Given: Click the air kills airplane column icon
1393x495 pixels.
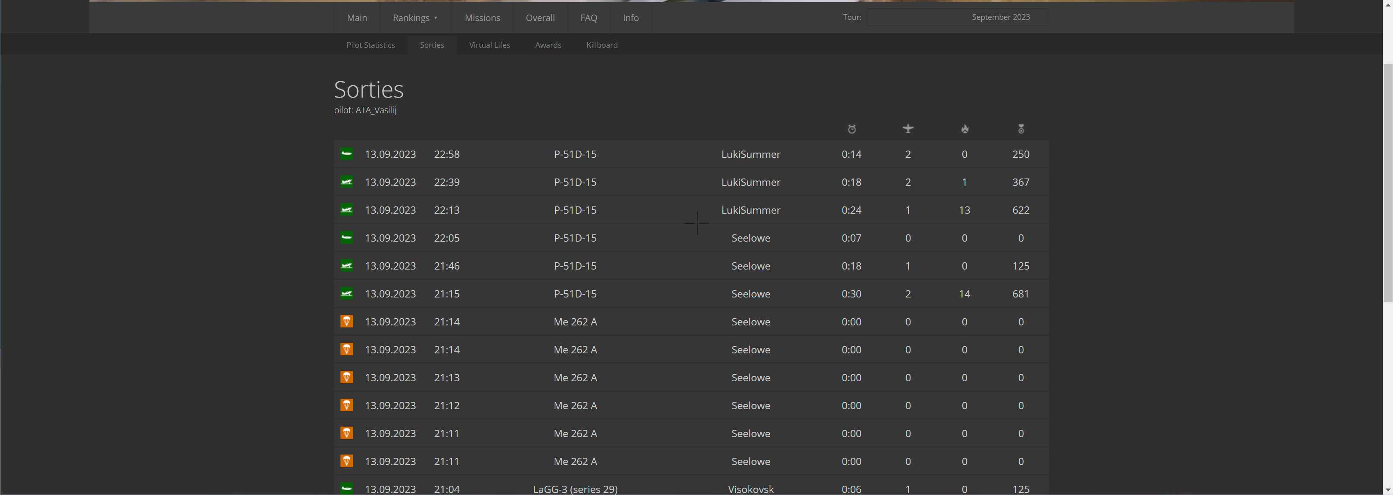Looking at the screenshot, I should [907, 129].
